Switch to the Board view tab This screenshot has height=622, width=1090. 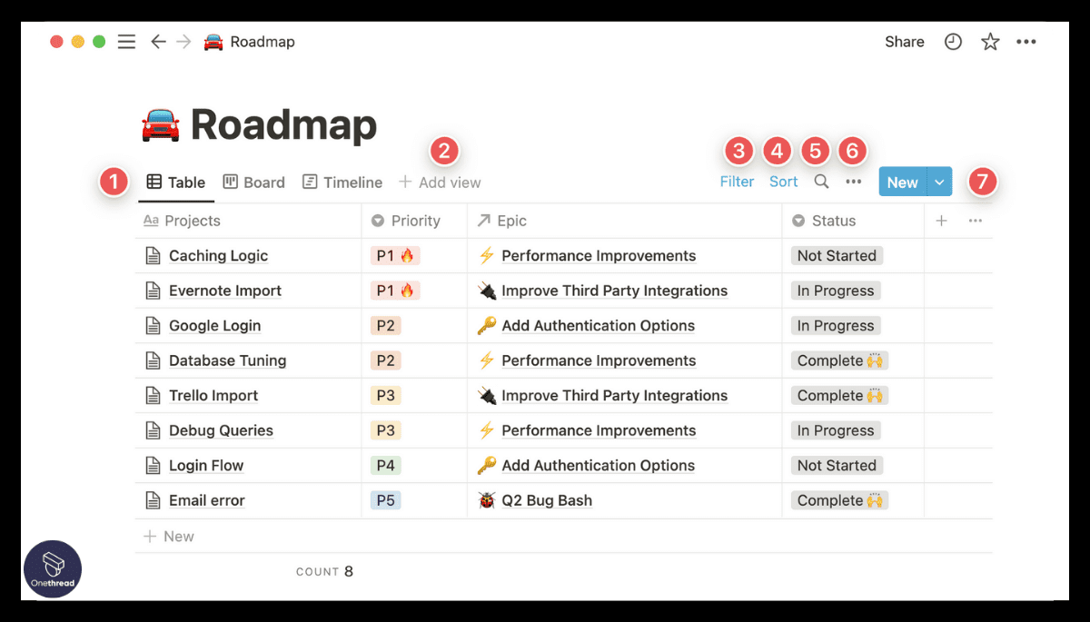tap(254, 182)
